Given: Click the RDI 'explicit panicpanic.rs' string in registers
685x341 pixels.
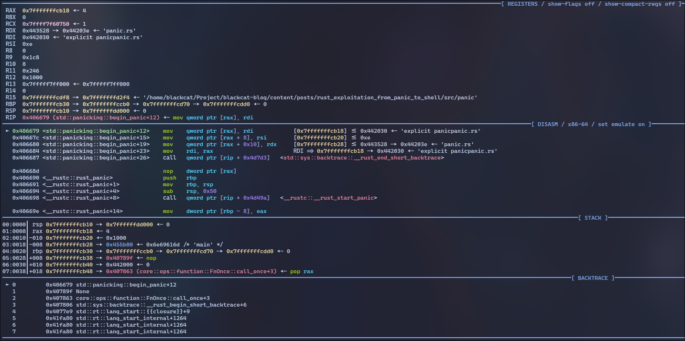Looking at the screenshot, I should (x=103, y=37).
